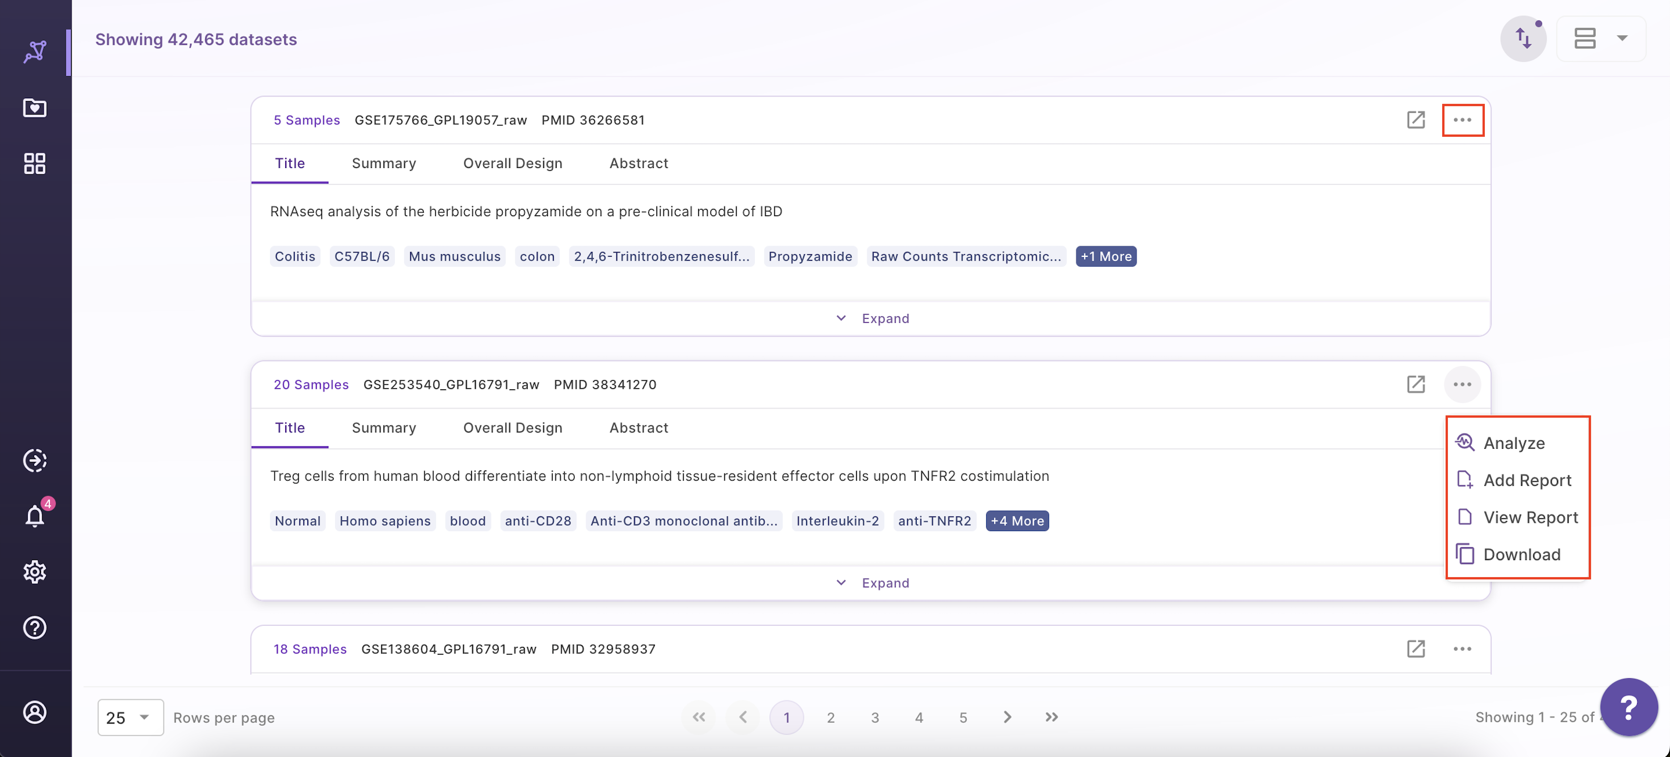Open the graph network sidebar icon
The width and height of the screenshot is (1670, 757).
[35, 52]
